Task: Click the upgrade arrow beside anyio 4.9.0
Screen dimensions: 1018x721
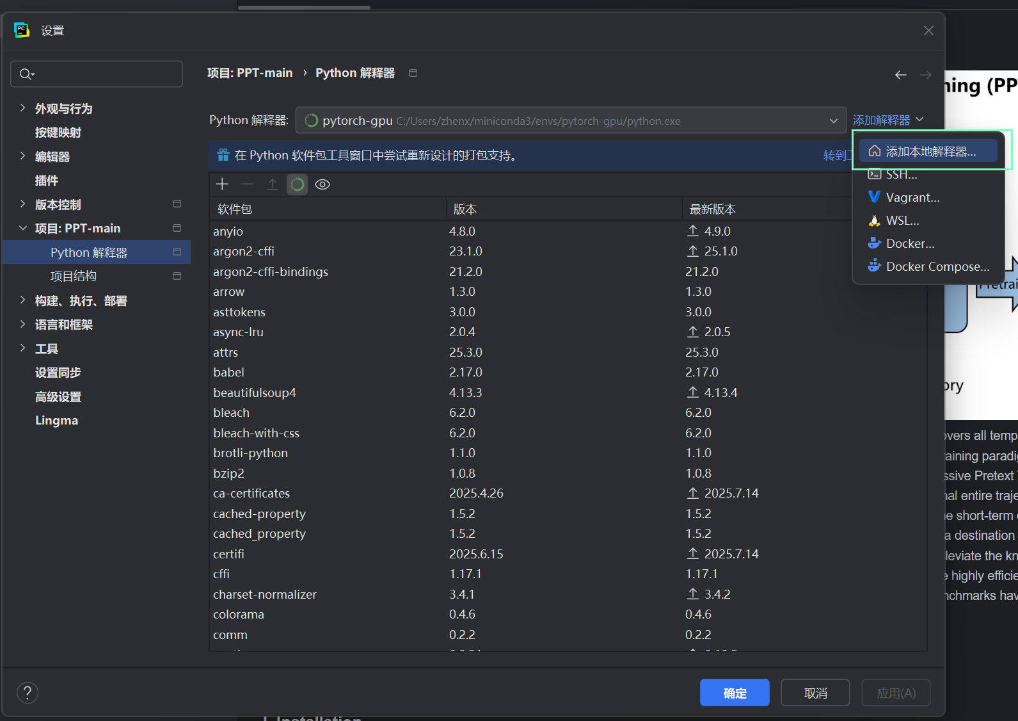Action: click(693, 231)
